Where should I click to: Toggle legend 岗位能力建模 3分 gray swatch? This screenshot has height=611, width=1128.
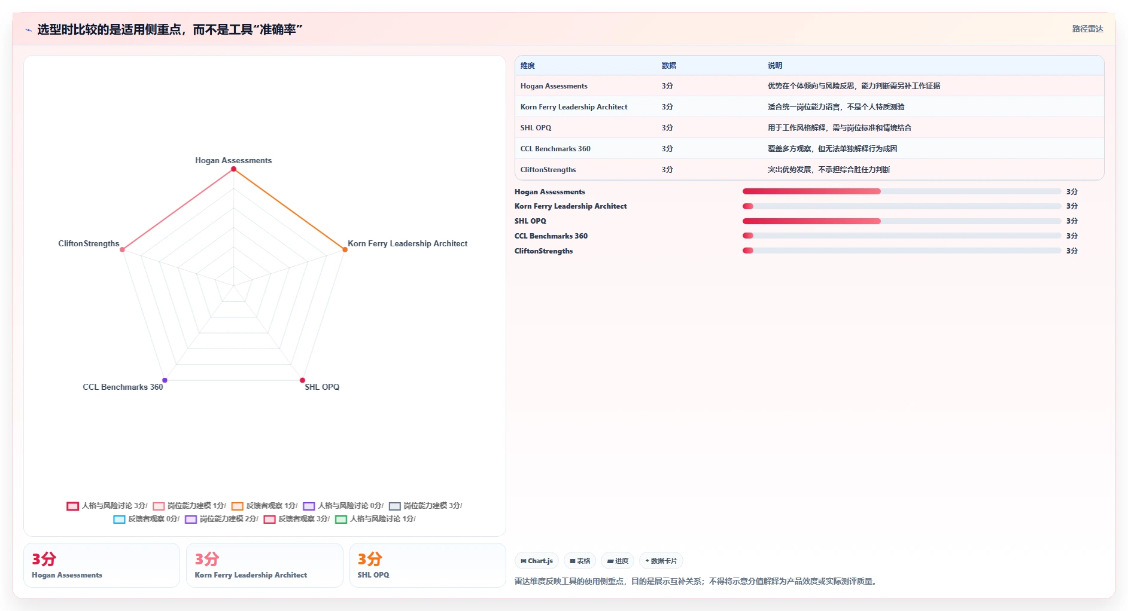(x=395, y=506)
